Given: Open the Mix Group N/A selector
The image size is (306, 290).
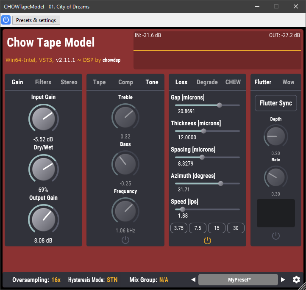Looking at the screenshot, I should [149, 280].
